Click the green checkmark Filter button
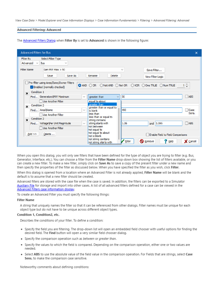Screen dimensions: 214x286 coord(127,141)
